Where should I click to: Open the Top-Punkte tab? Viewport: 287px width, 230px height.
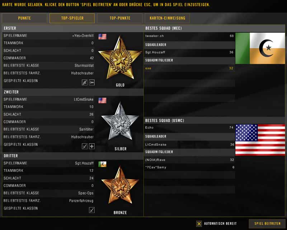[120, 18]
